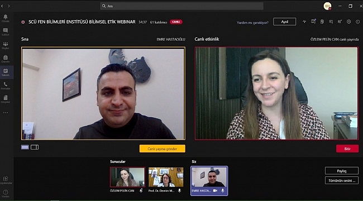The width and height of the screenshot is (363, 201).
Task: Open the EH profile avatar menu
Action: (x=327, y=6)
